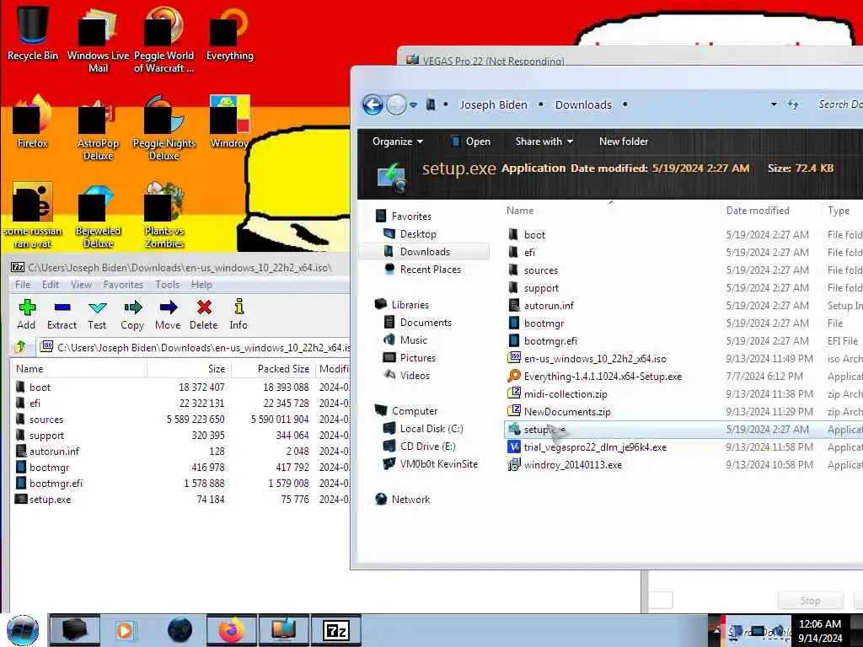Expand breadcrumb arrow after Joseph Biden

541,104
